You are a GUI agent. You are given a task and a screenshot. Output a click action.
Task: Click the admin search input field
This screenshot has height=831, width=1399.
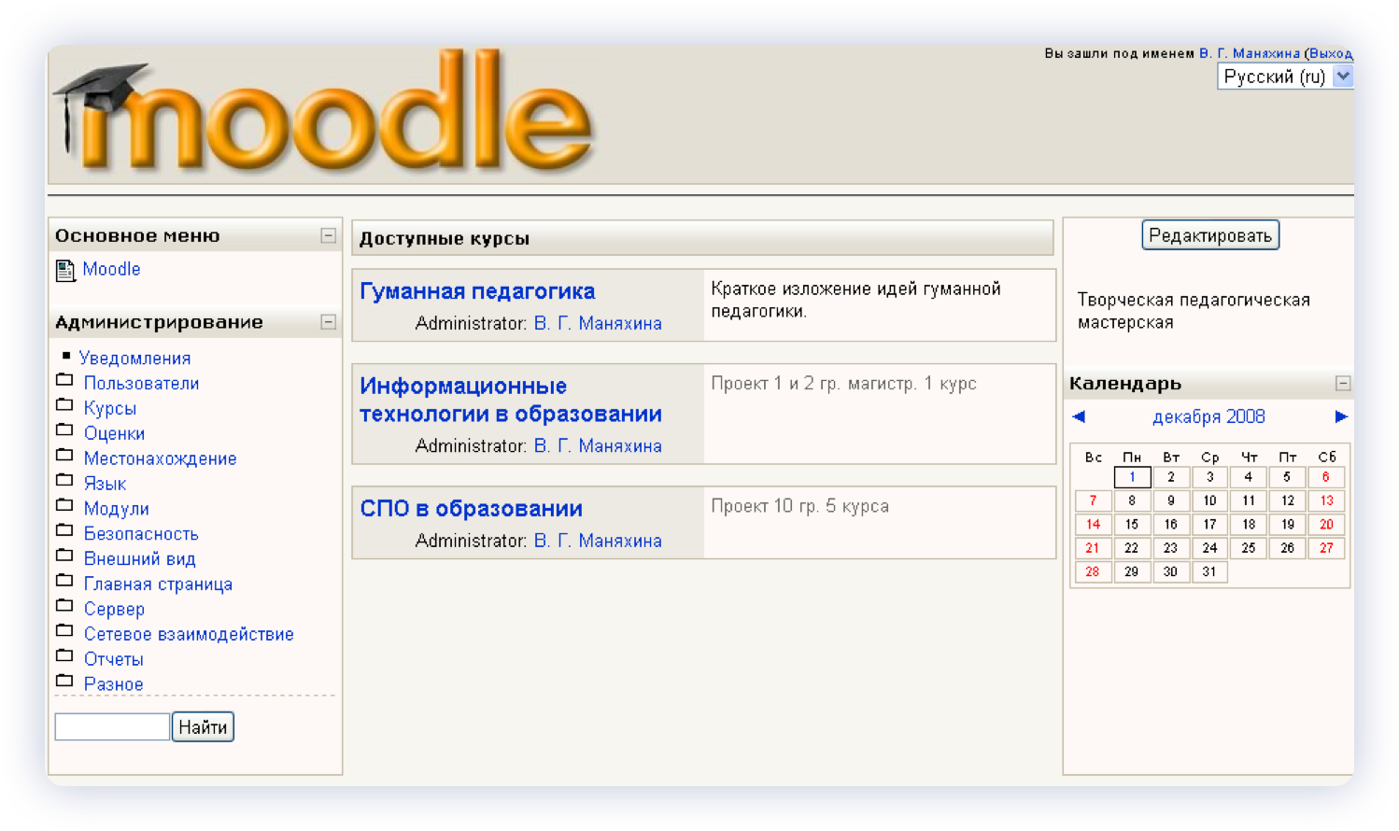click(112, 726)
